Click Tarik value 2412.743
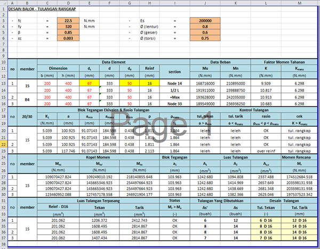The image size is (320, 249). tap(139, 220)
